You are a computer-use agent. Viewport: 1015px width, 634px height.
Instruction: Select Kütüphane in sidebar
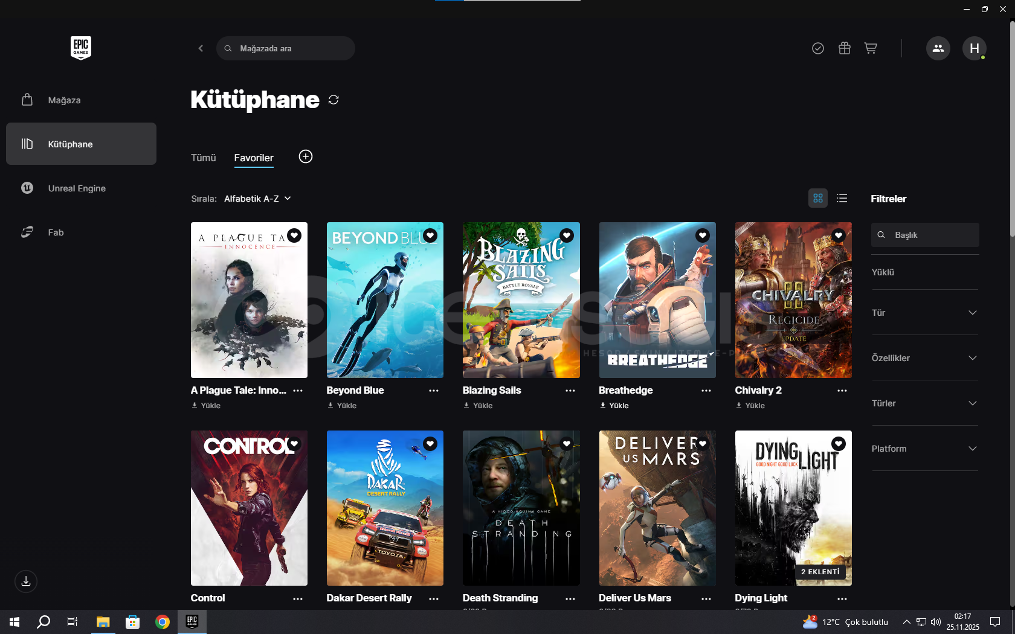click(x=81, y=144)
